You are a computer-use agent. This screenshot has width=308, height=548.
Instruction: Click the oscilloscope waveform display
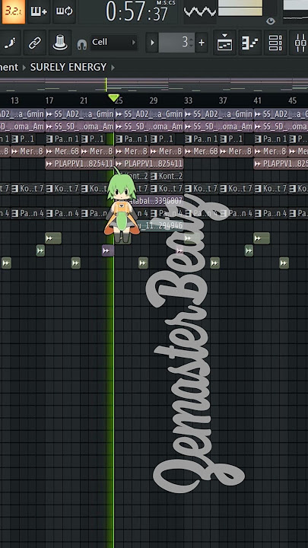tap(200, 11)
